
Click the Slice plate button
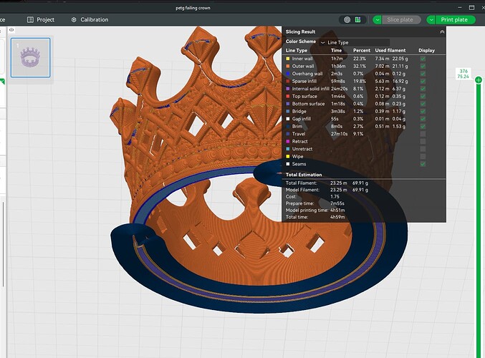(x=401, y=20)
